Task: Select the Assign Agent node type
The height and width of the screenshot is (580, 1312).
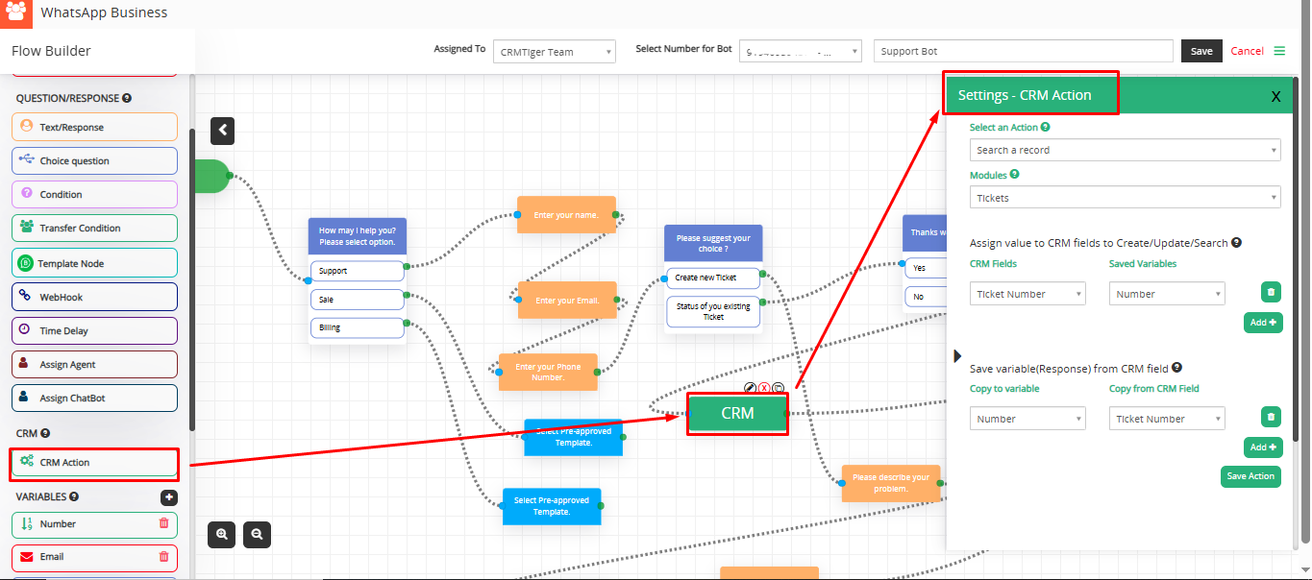Action: coord(95,364)
